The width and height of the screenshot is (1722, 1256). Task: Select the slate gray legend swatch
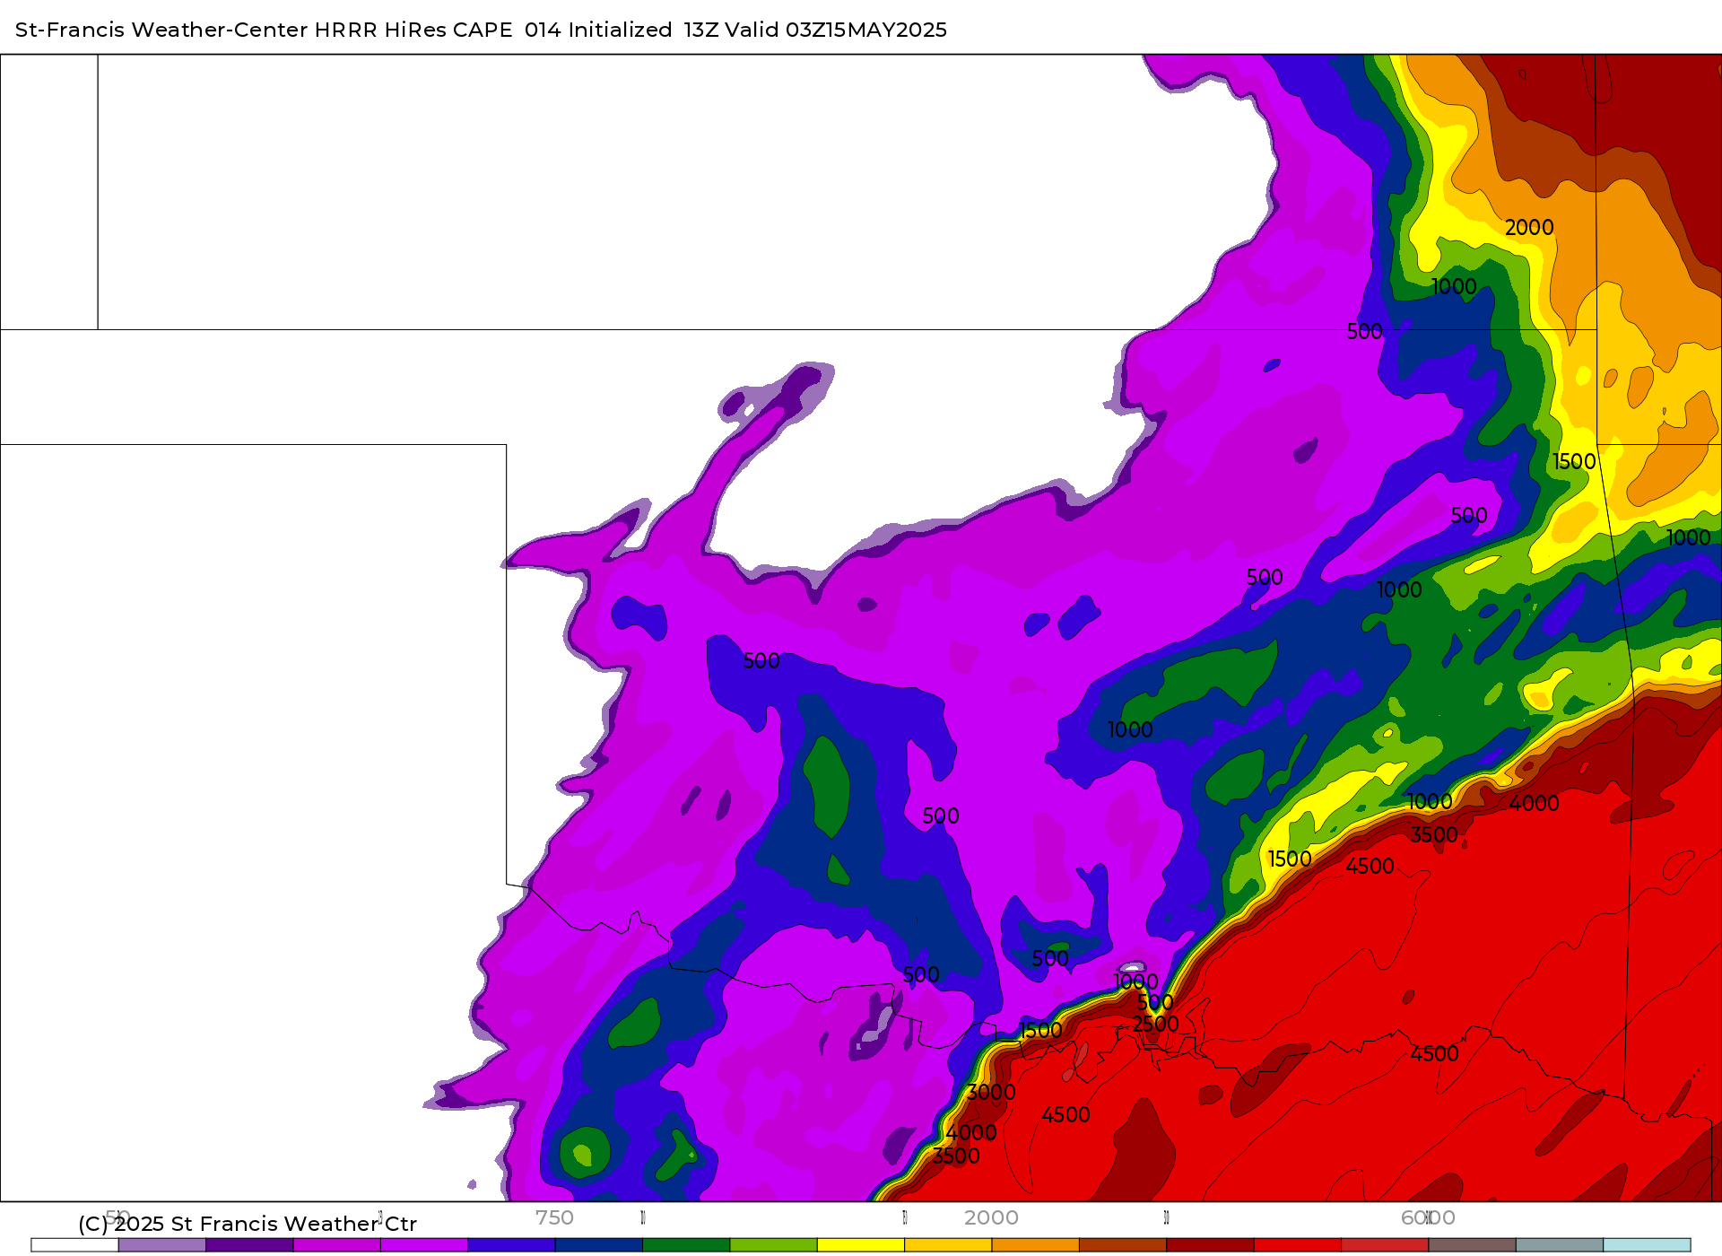click(1560, 1245)
